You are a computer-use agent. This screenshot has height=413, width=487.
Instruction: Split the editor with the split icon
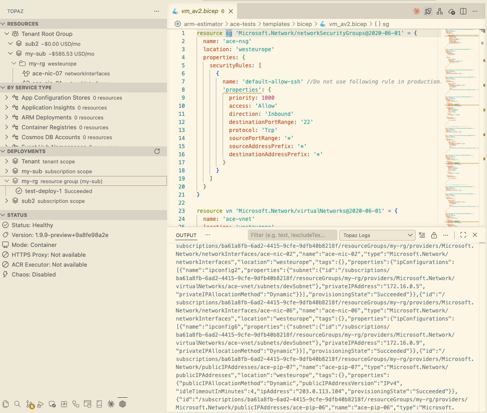pos(463,12)
